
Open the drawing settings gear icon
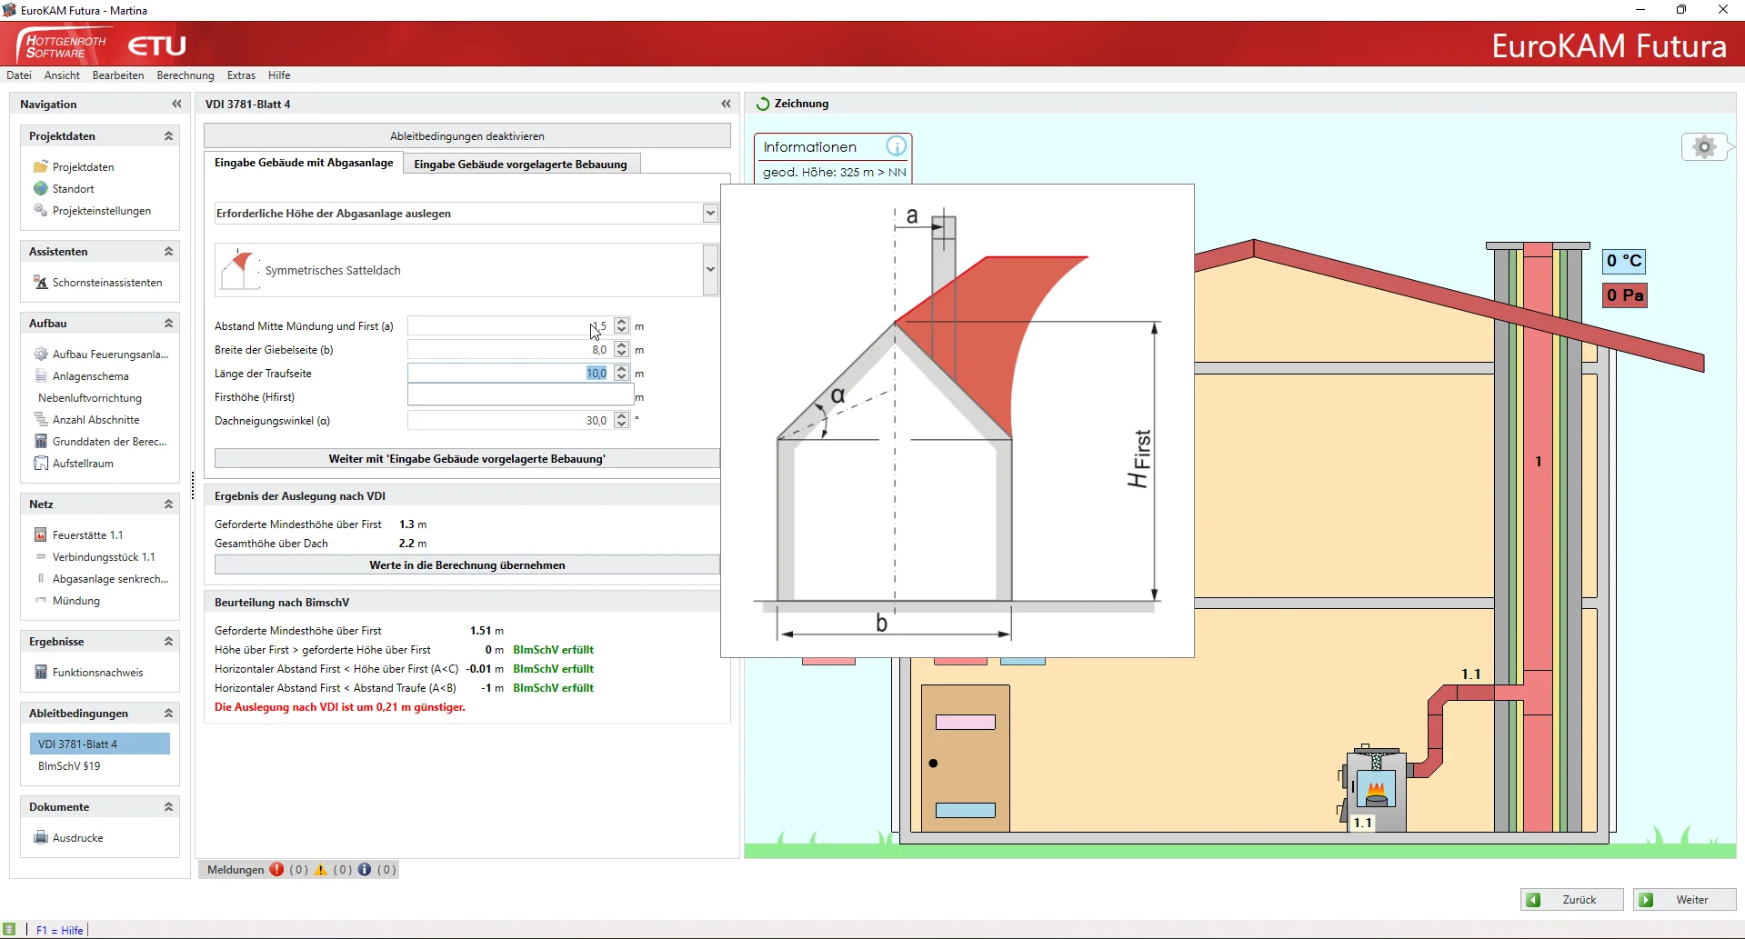point(1704,146)
